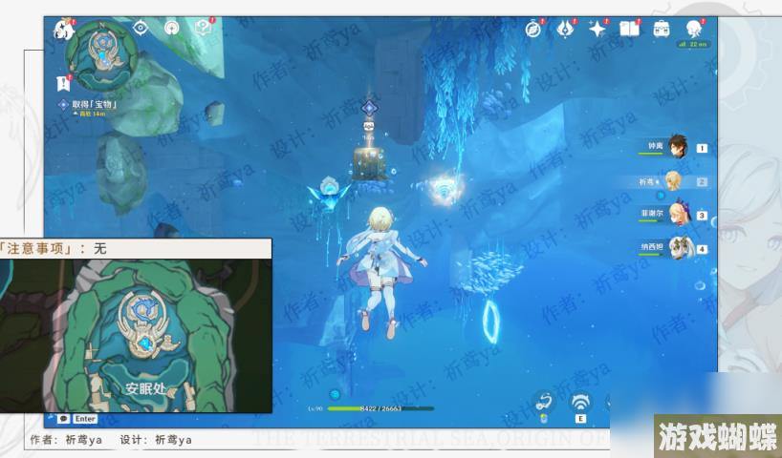Open the Wish star icon
The width and height of the screenshot is (782, 458).
coord(597,29)
